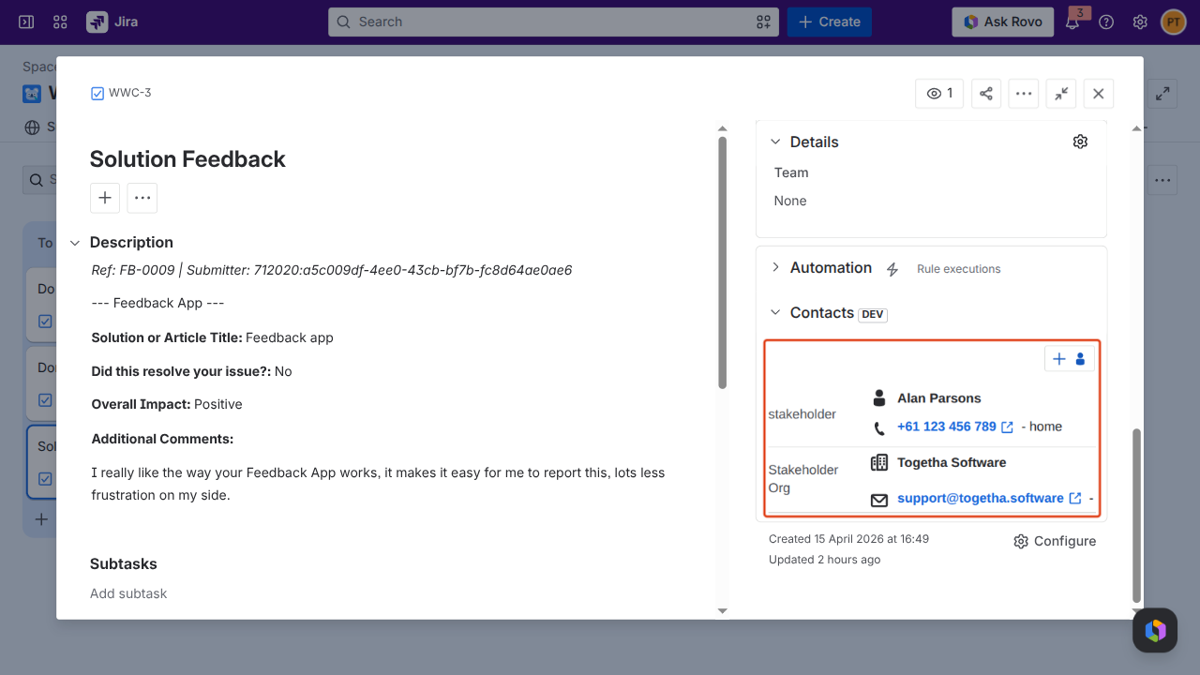Viewport: 1200px width, 675px height.
Task: Click the Create button
Action: pyautogui.click(x=830, y=22)
